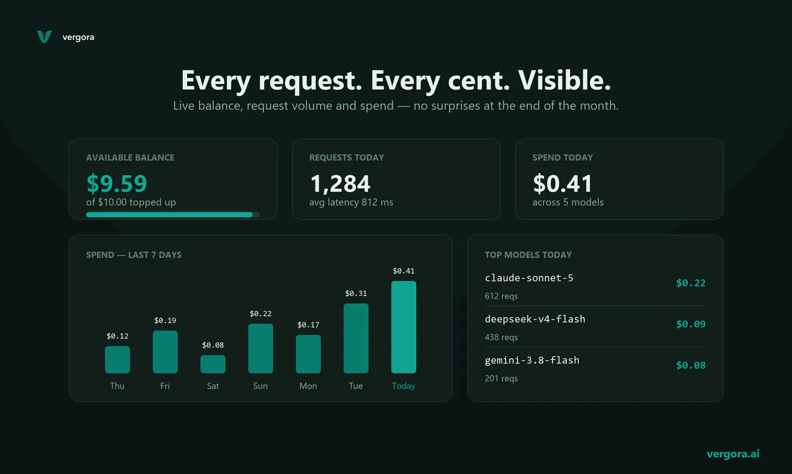Click the "Today" axis label under the chart
The height and width of the screenshot is (474, 792).
coord(403,386)
